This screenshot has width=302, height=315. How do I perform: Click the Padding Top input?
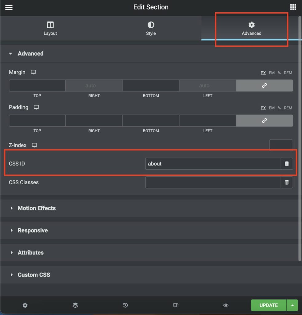37,121
